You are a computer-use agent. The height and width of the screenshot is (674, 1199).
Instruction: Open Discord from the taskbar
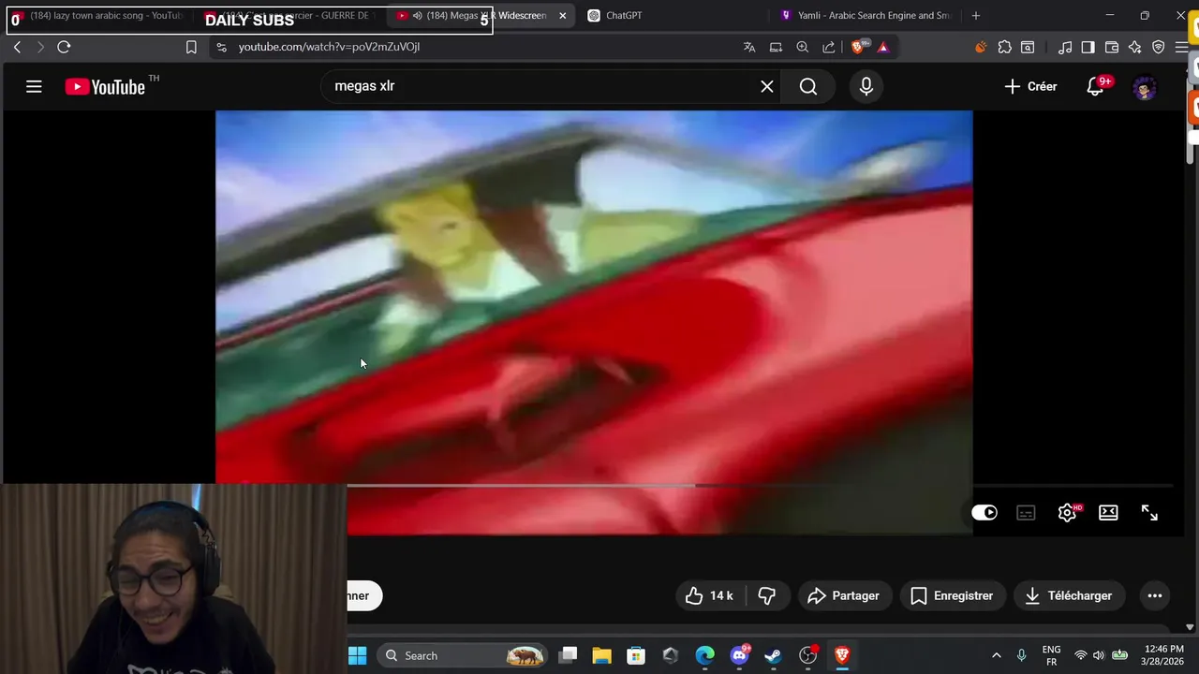(x=739, y=655)
